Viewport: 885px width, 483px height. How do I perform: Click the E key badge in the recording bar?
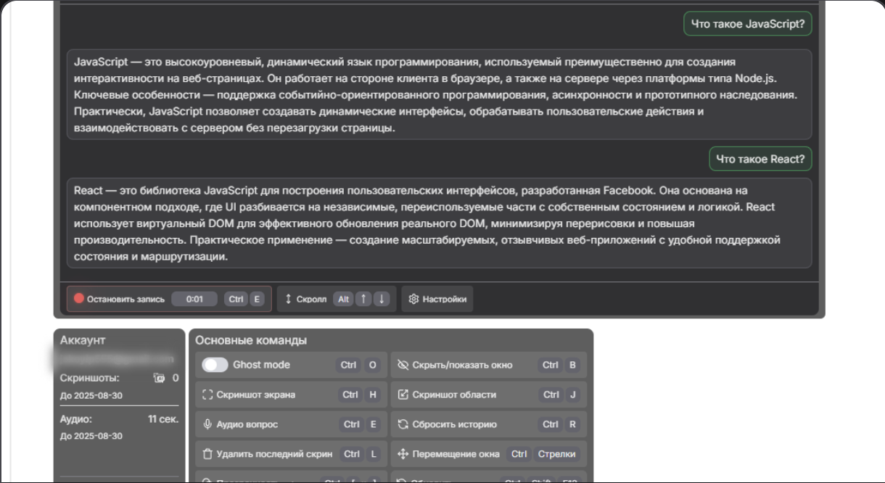257,299
